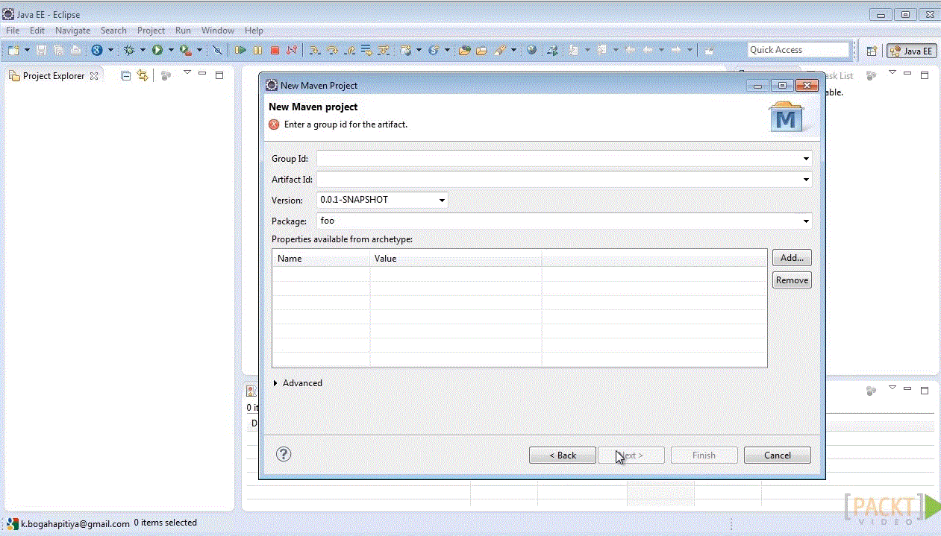Open dropdown arrow next to Debug icon

point(143,50)
